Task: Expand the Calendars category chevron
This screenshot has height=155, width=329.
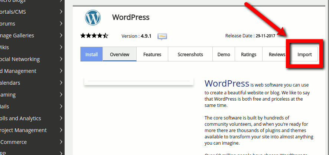Action: pyautogui.click(x=61, y=83)
